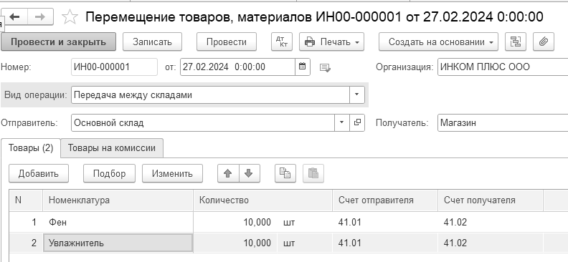Viewport: 568px width, 262px height.
Task: Move row down with arrow icon
Action: (249, 173)
